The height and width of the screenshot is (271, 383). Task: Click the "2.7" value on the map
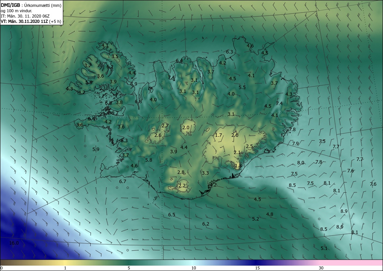165,126
